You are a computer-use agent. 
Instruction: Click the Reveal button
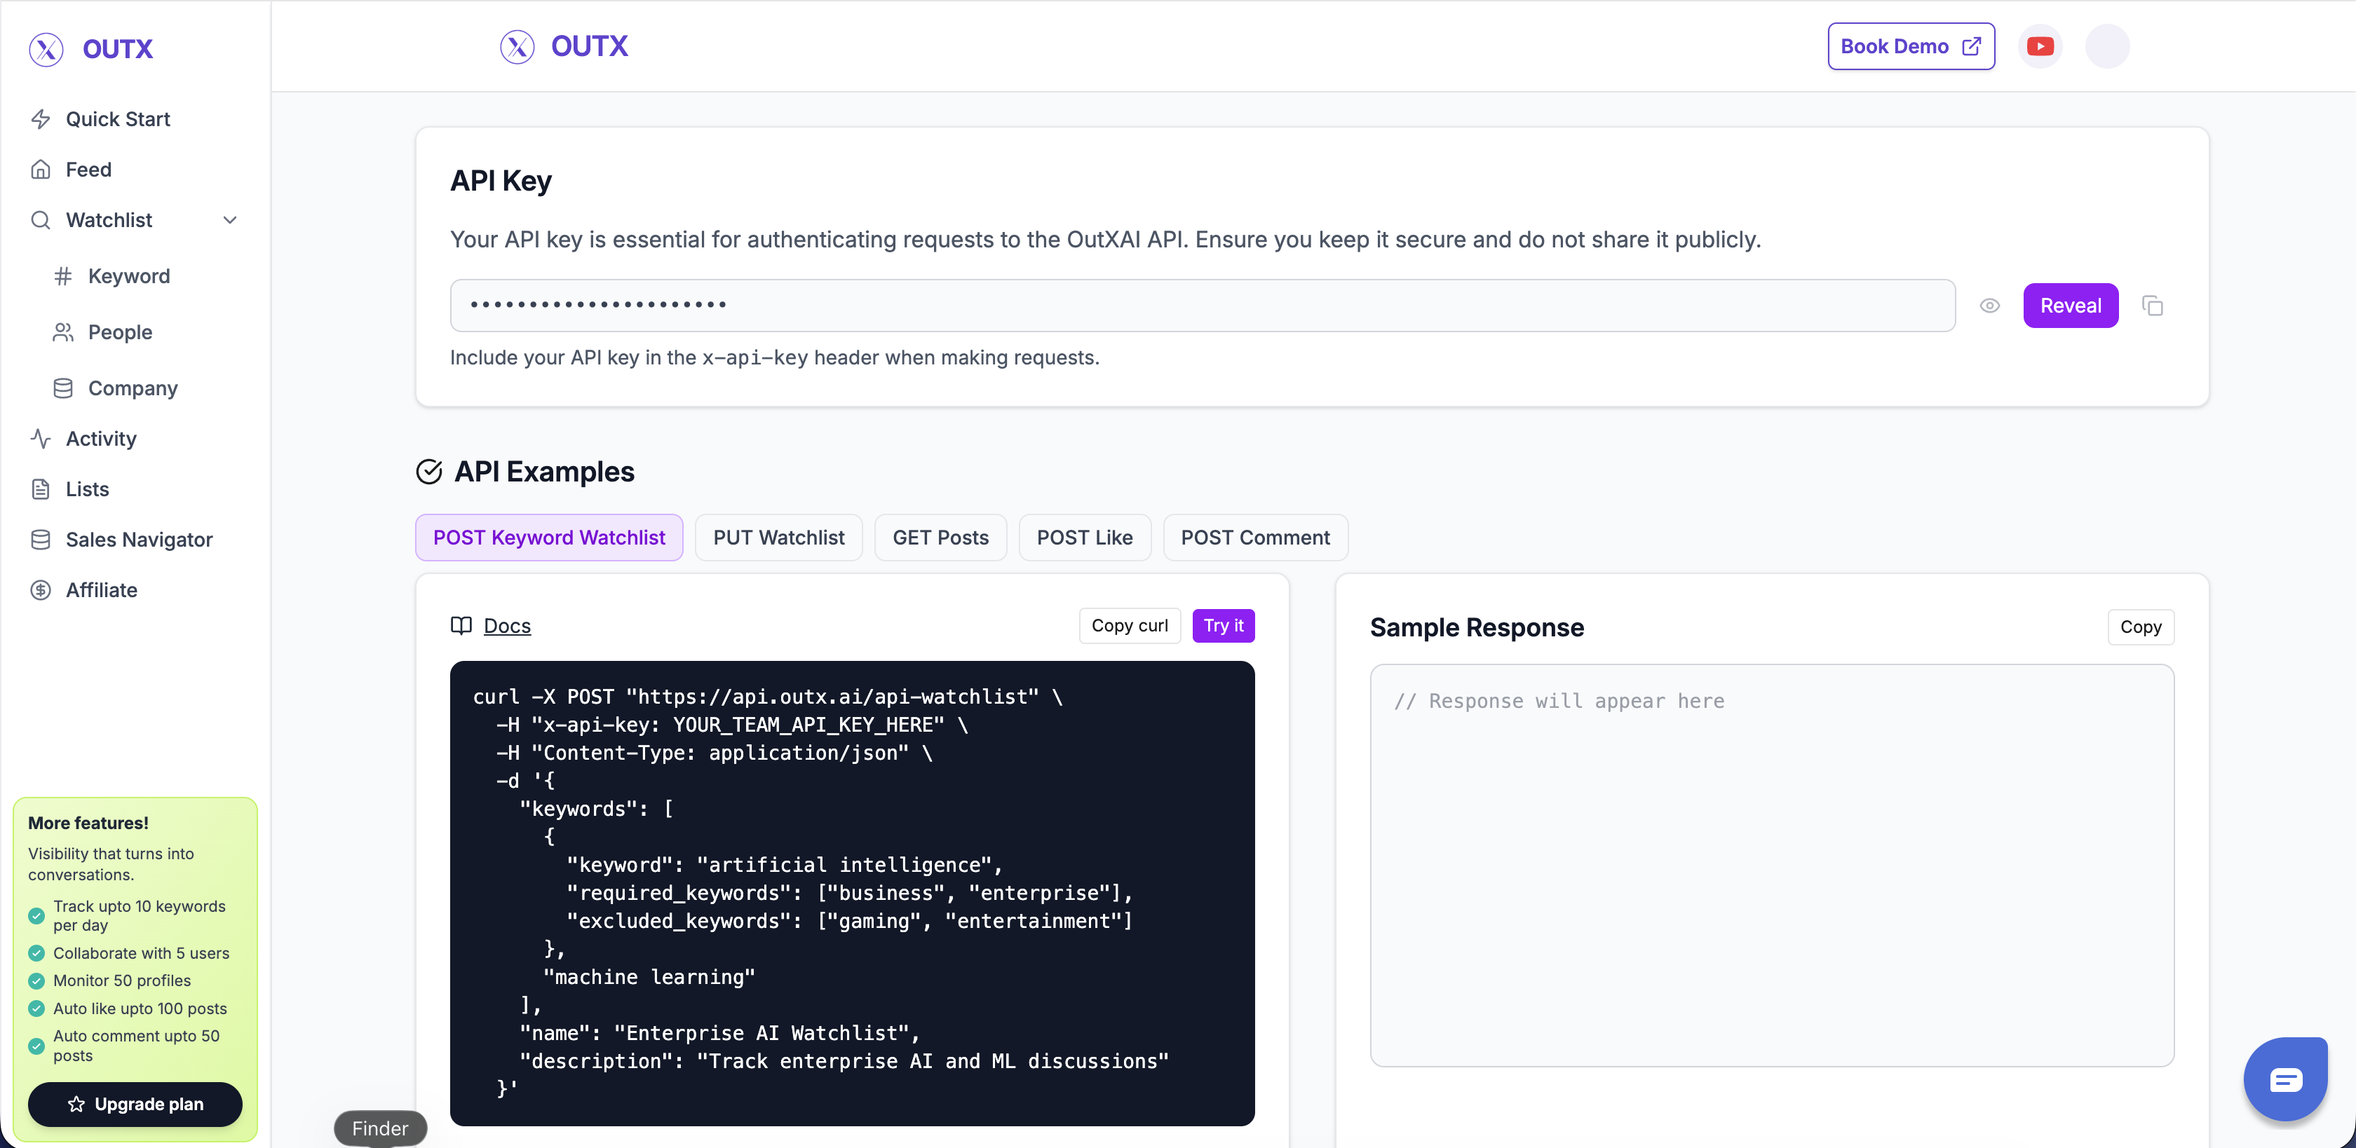pyautogui.click(x=2071, y=306)
